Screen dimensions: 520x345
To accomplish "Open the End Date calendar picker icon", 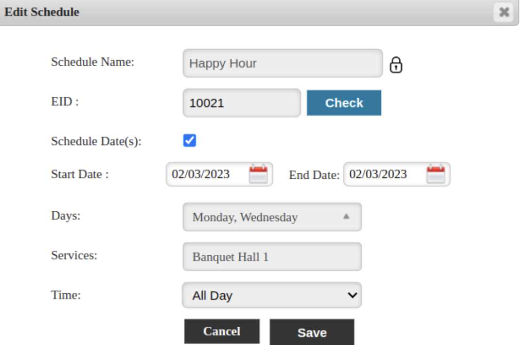I will (x=435, y=174).
